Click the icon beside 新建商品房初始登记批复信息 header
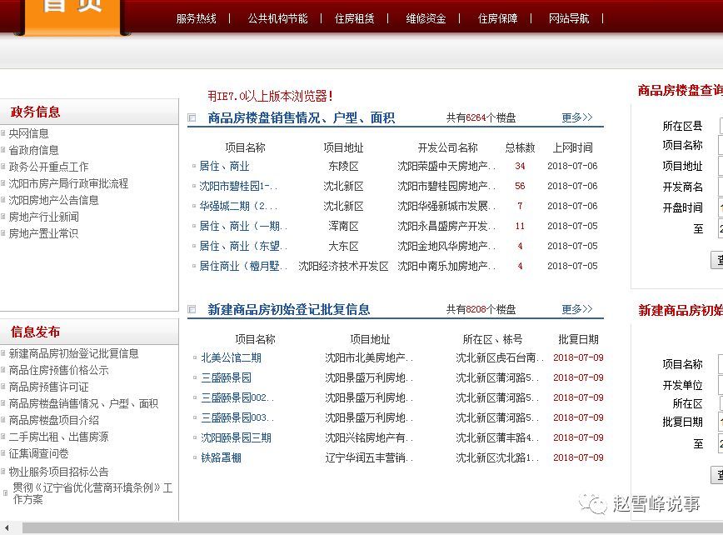 (193, 308)
